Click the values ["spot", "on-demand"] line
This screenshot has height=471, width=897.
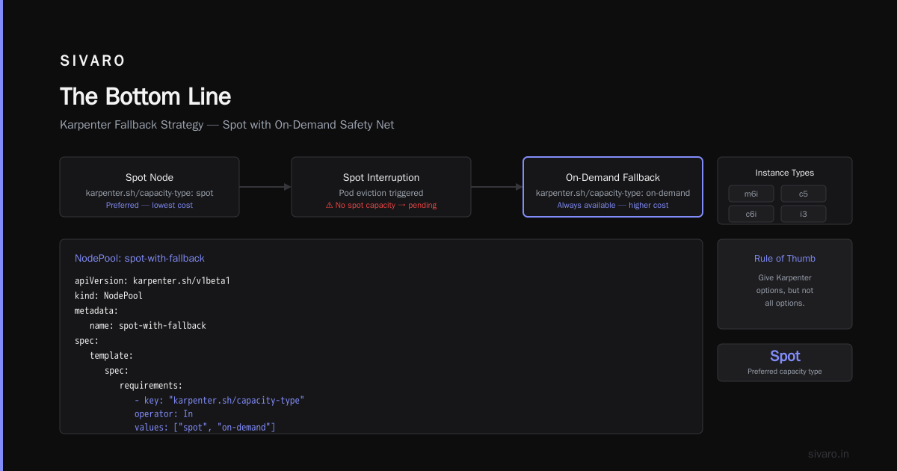point(206,427)
